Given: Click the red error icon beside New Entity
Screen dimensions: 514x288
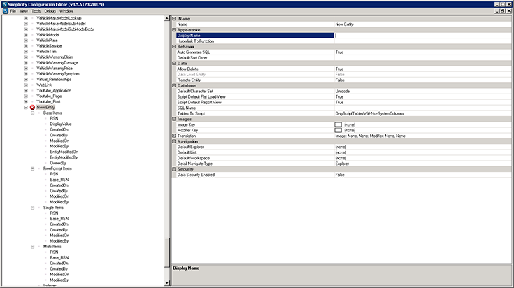Looking at the screenshot, I should 32,108.
